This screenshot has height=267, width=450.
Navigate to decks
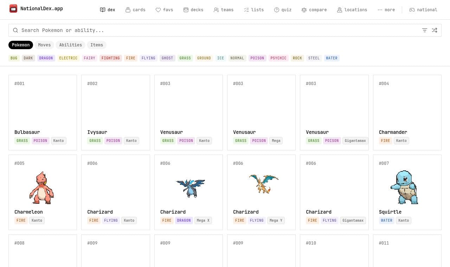click(x=193, y=10)
